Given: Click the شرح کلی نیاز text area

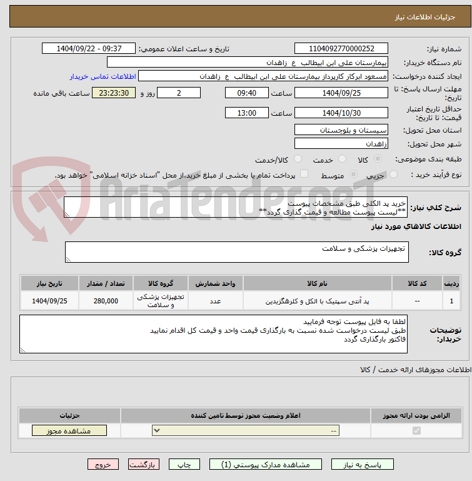Looking at the screenshot, I should coord(236,208).
